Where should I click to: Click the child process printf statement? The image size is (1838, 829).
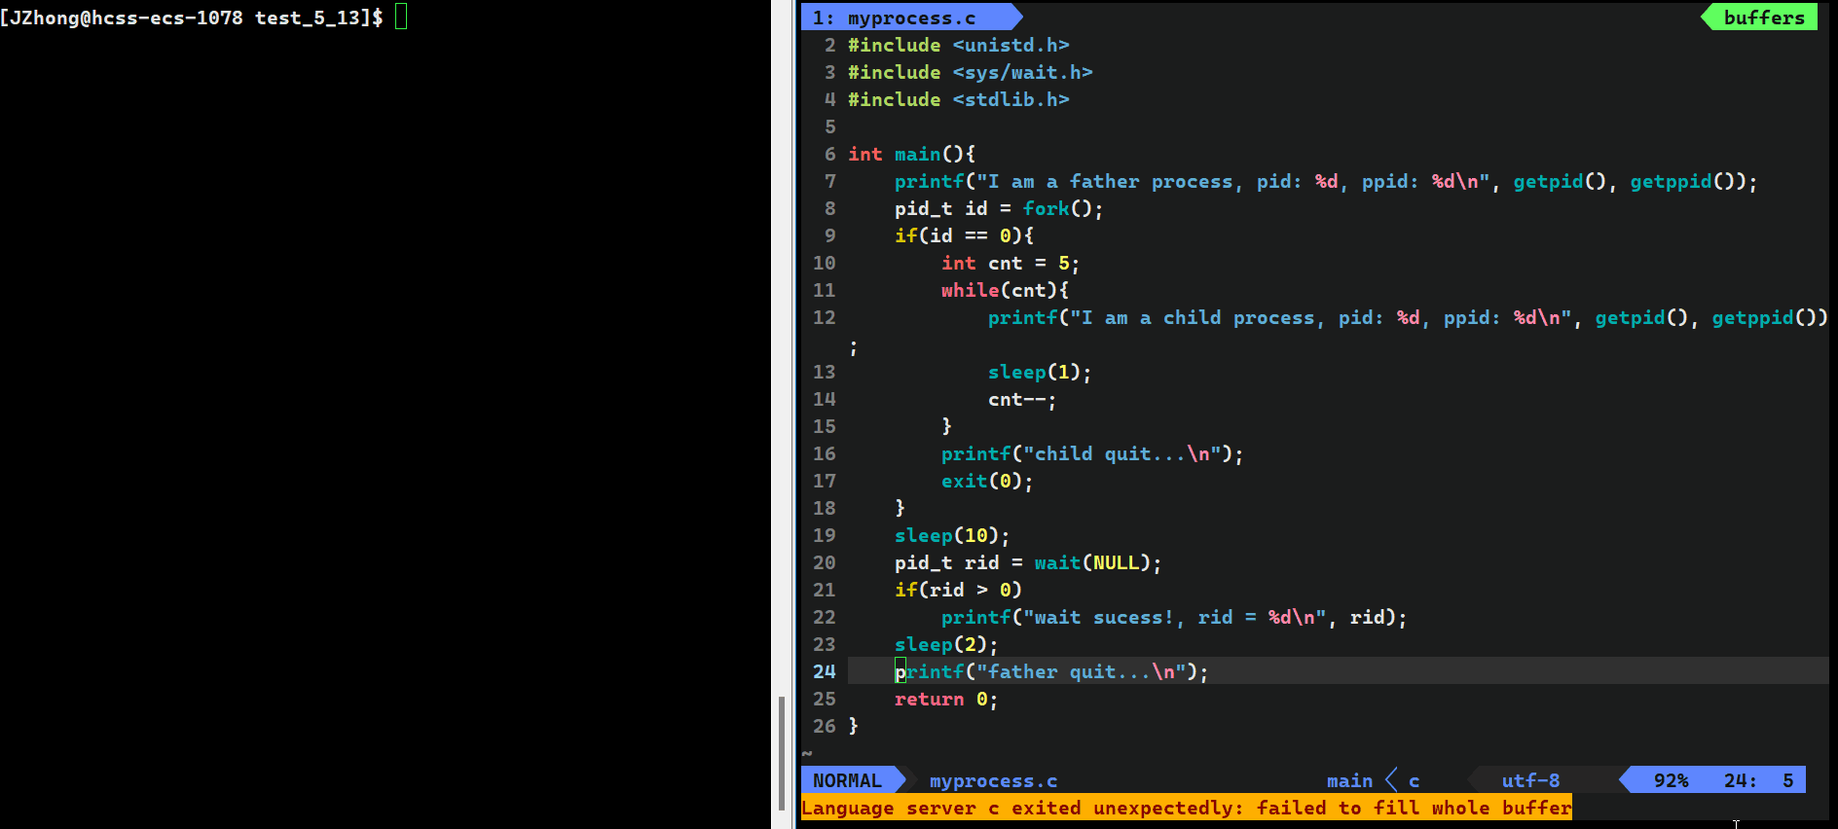(x=1408, y=317)
